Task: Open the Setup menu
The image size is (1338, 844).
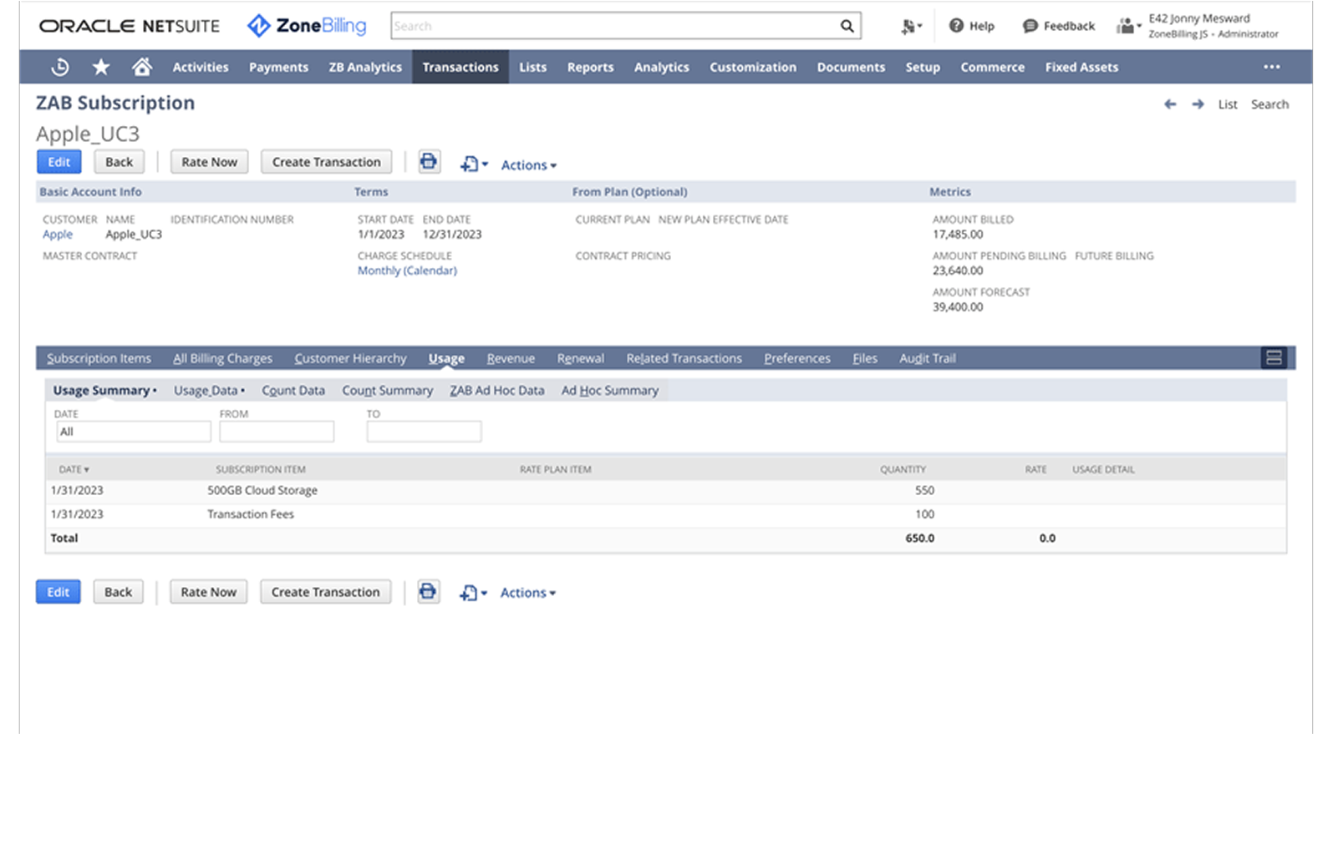Action: 923,67
